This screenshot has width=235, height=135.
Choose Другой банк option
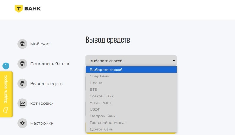pos(131,129)
